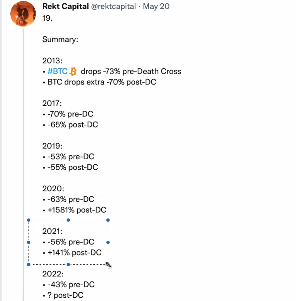Click the left-middle selection handle
This screenshot has height=301, width=296.
pos(28,242)
